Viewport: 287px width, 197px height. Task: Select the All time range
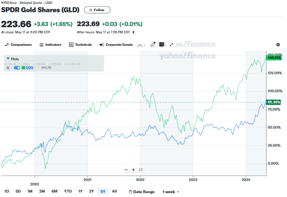[x=114, y=191]
